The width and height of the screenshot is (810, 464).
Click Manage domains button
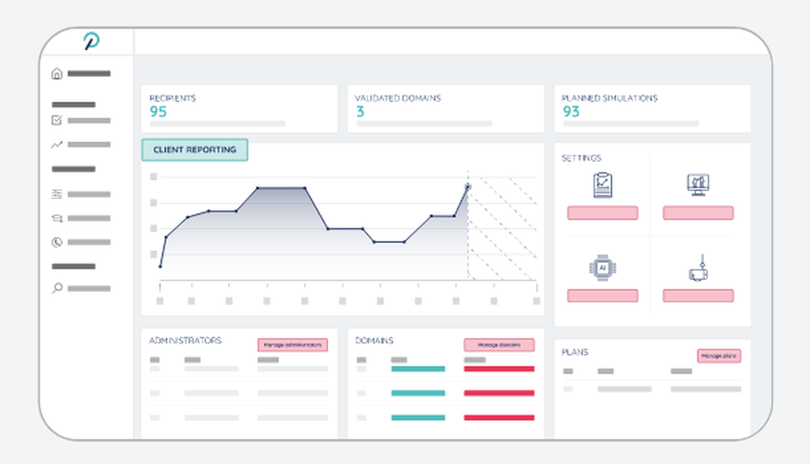coord(499,345)
